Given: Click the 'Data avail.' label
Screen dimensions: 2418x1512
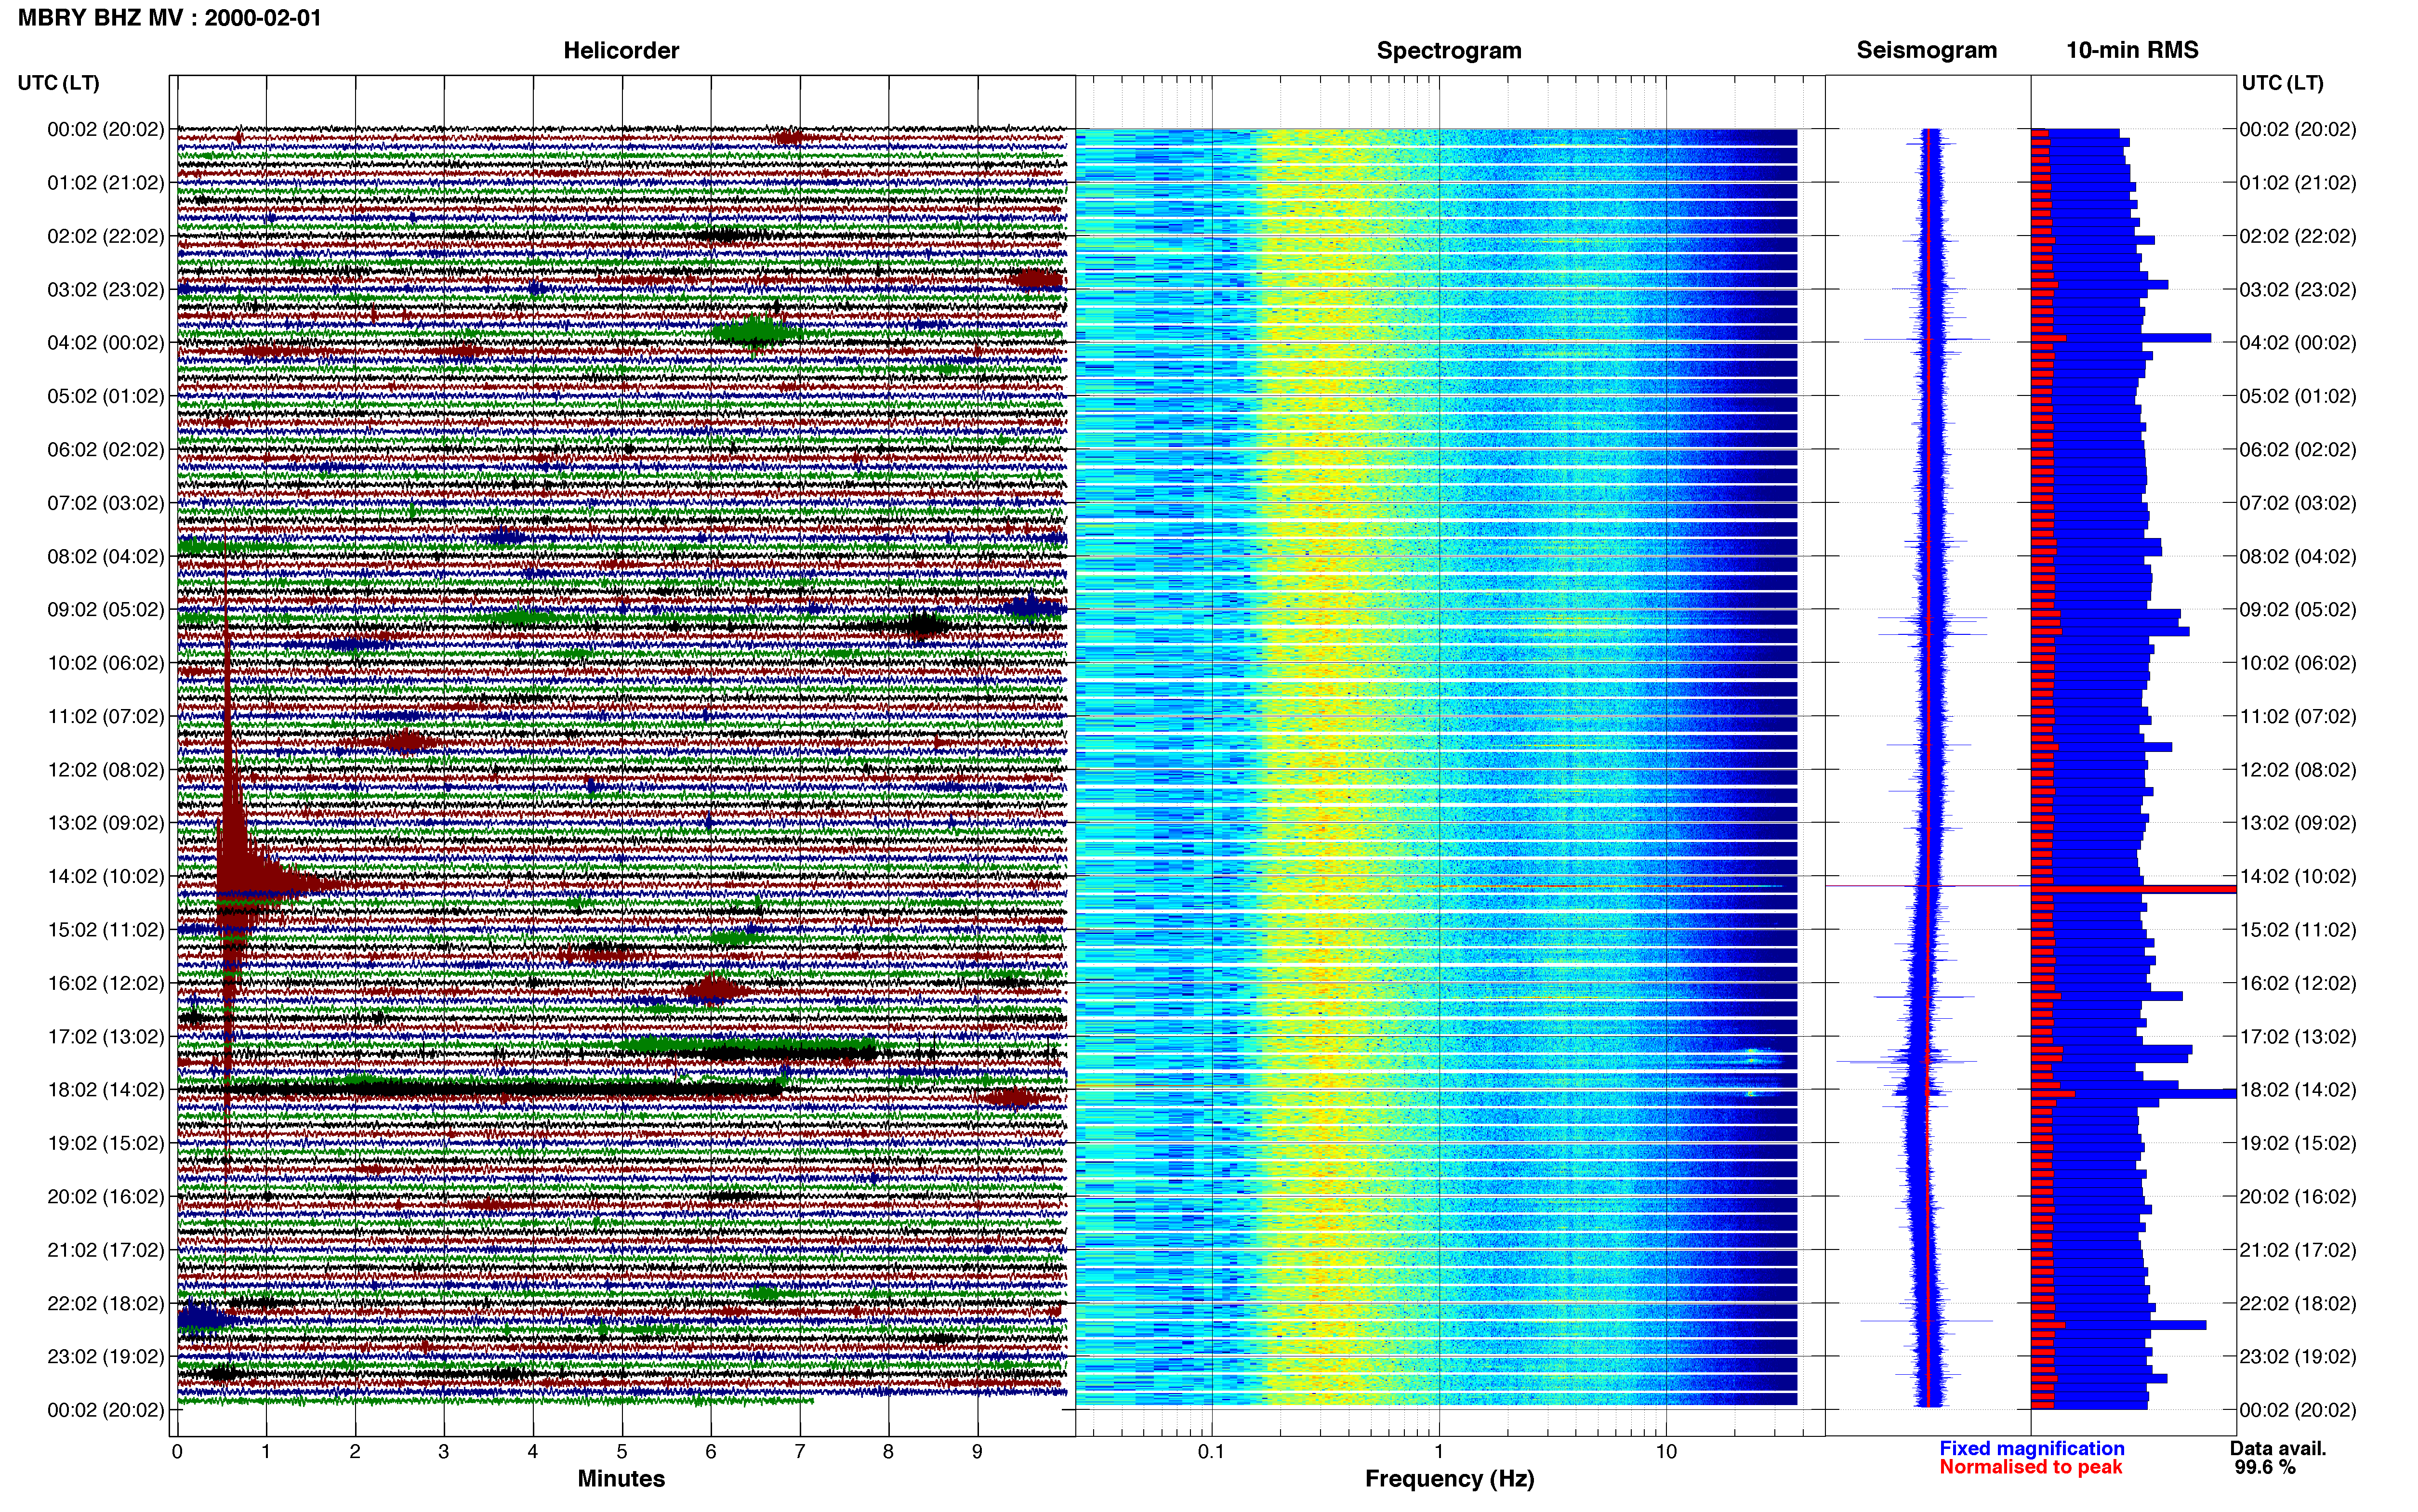Looking at the screenshot, I should 2278,1448.
